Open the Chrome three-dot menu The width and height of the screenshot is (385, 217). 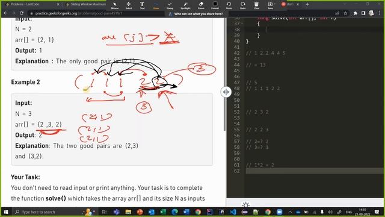click(379, 13)
